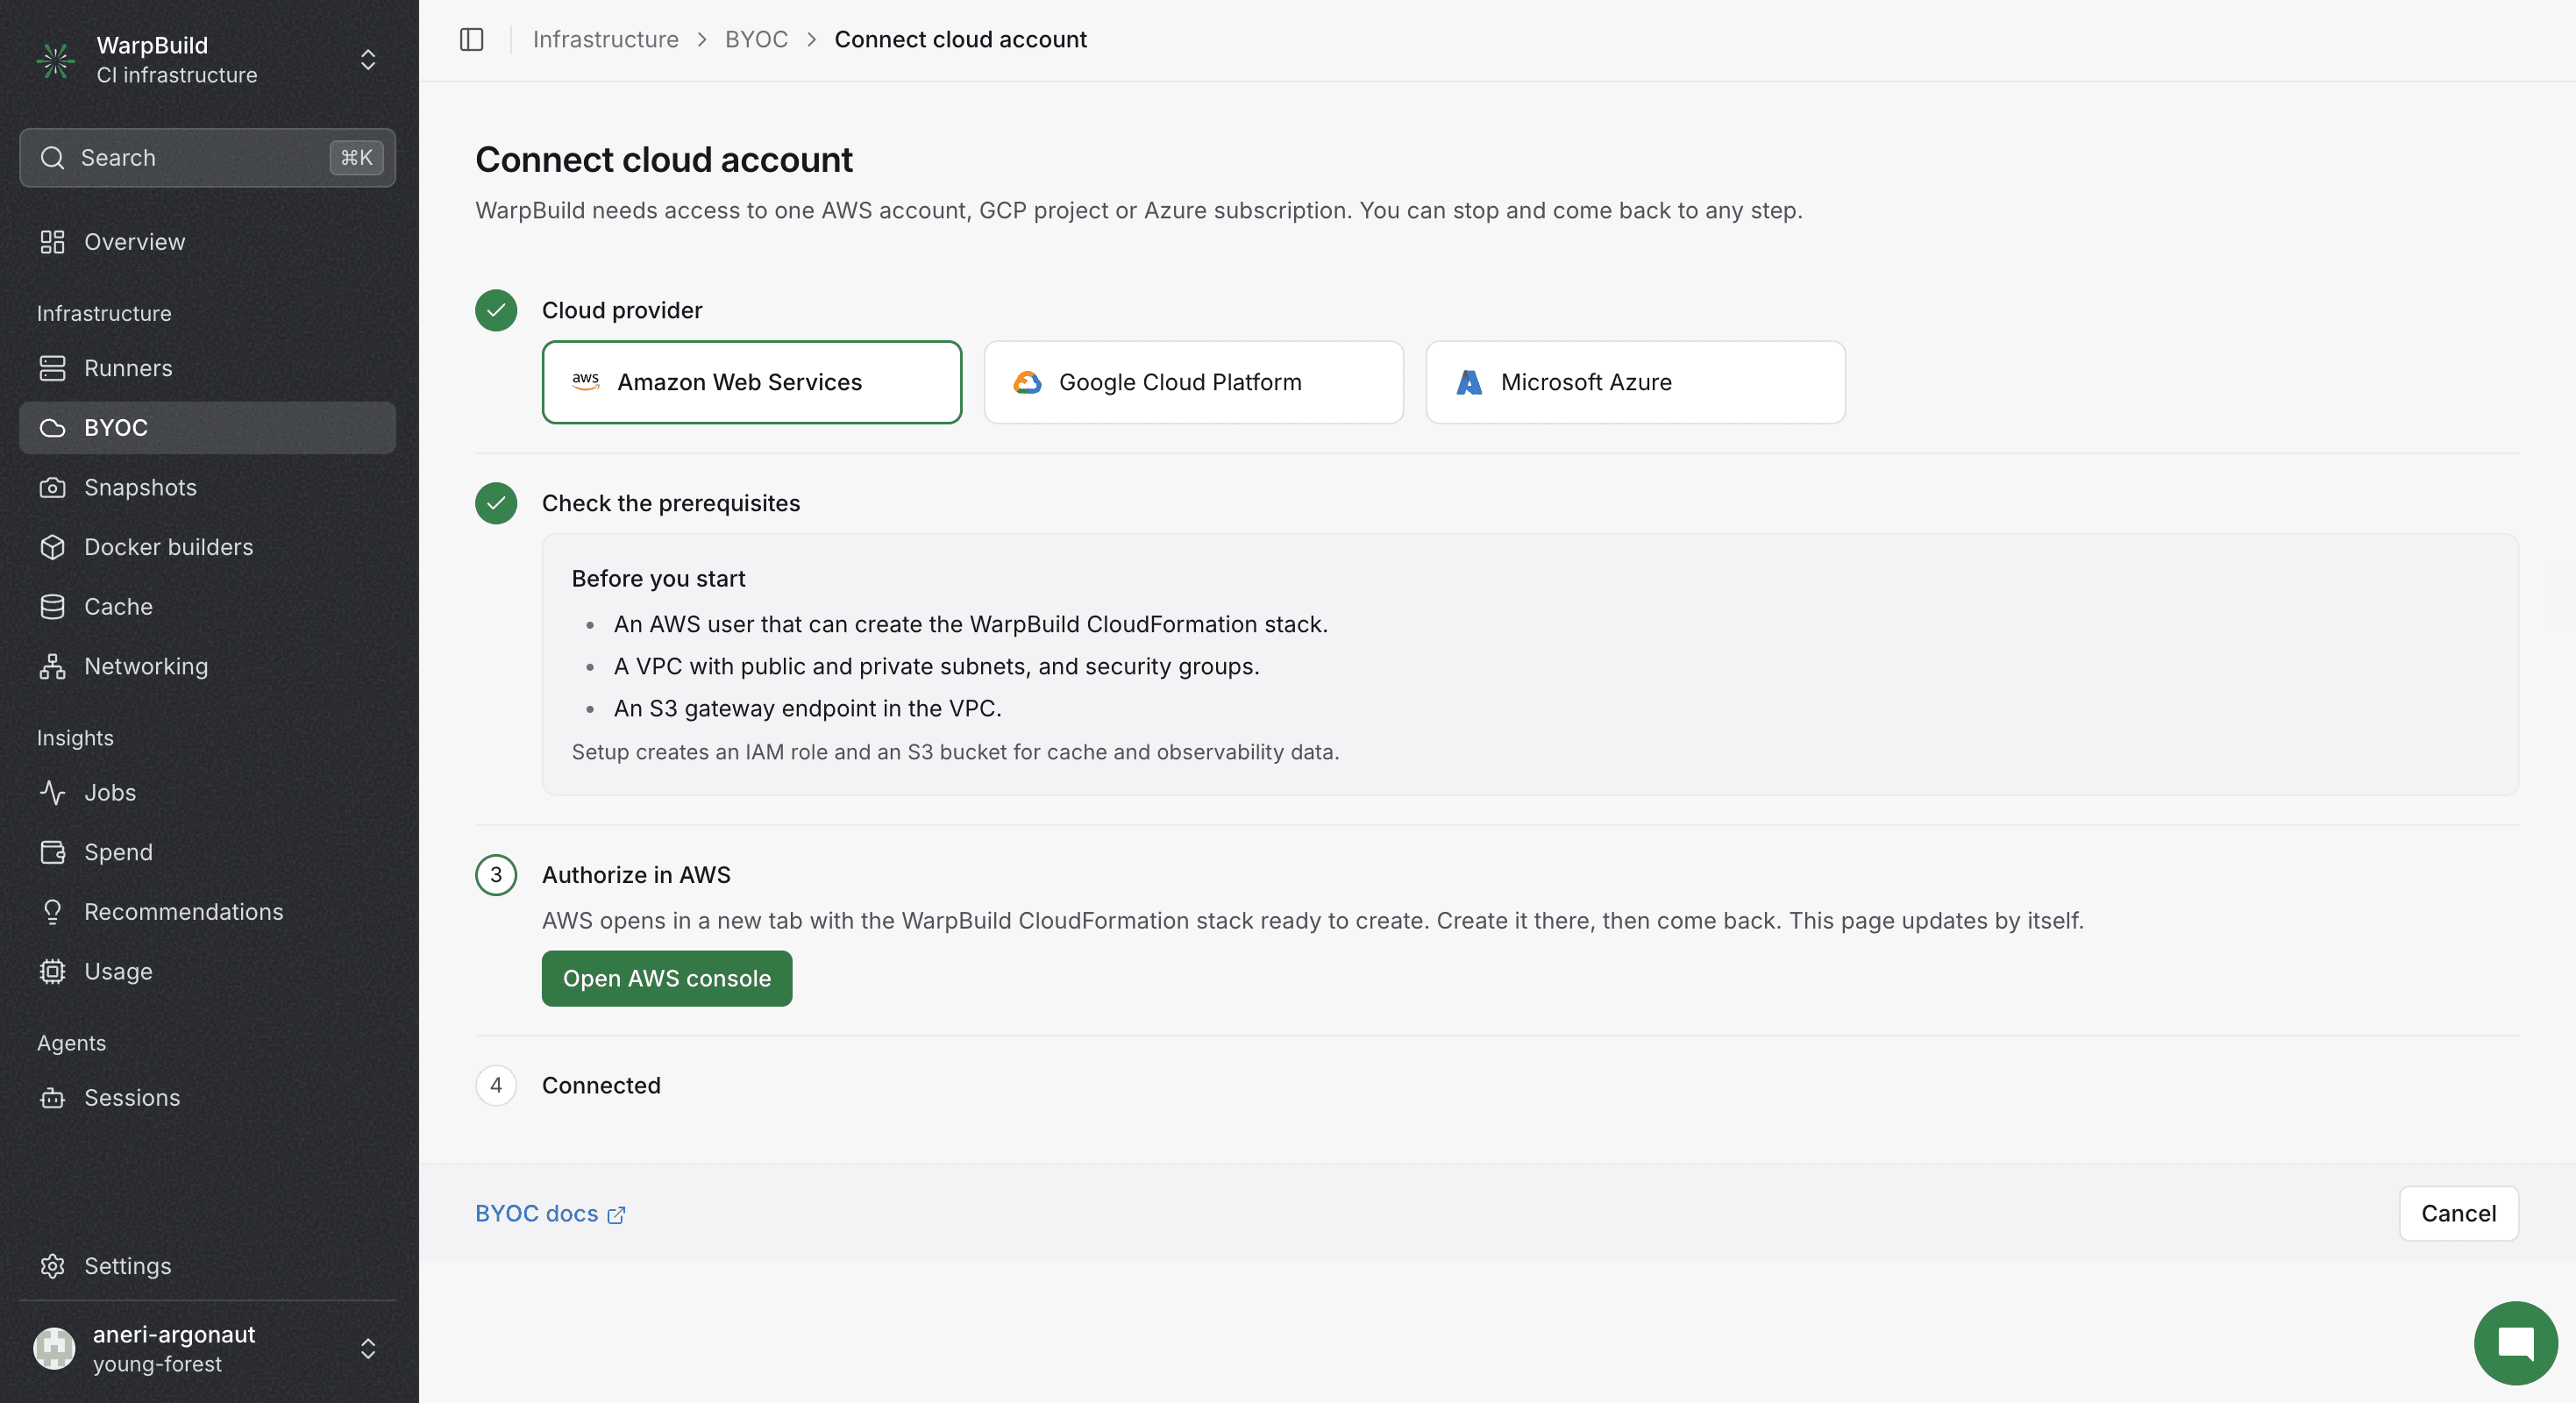Select Google Cloud Platform provider
Image resolution: width=2576 pixels, height=1403 pixels.
click(1193, 382)
